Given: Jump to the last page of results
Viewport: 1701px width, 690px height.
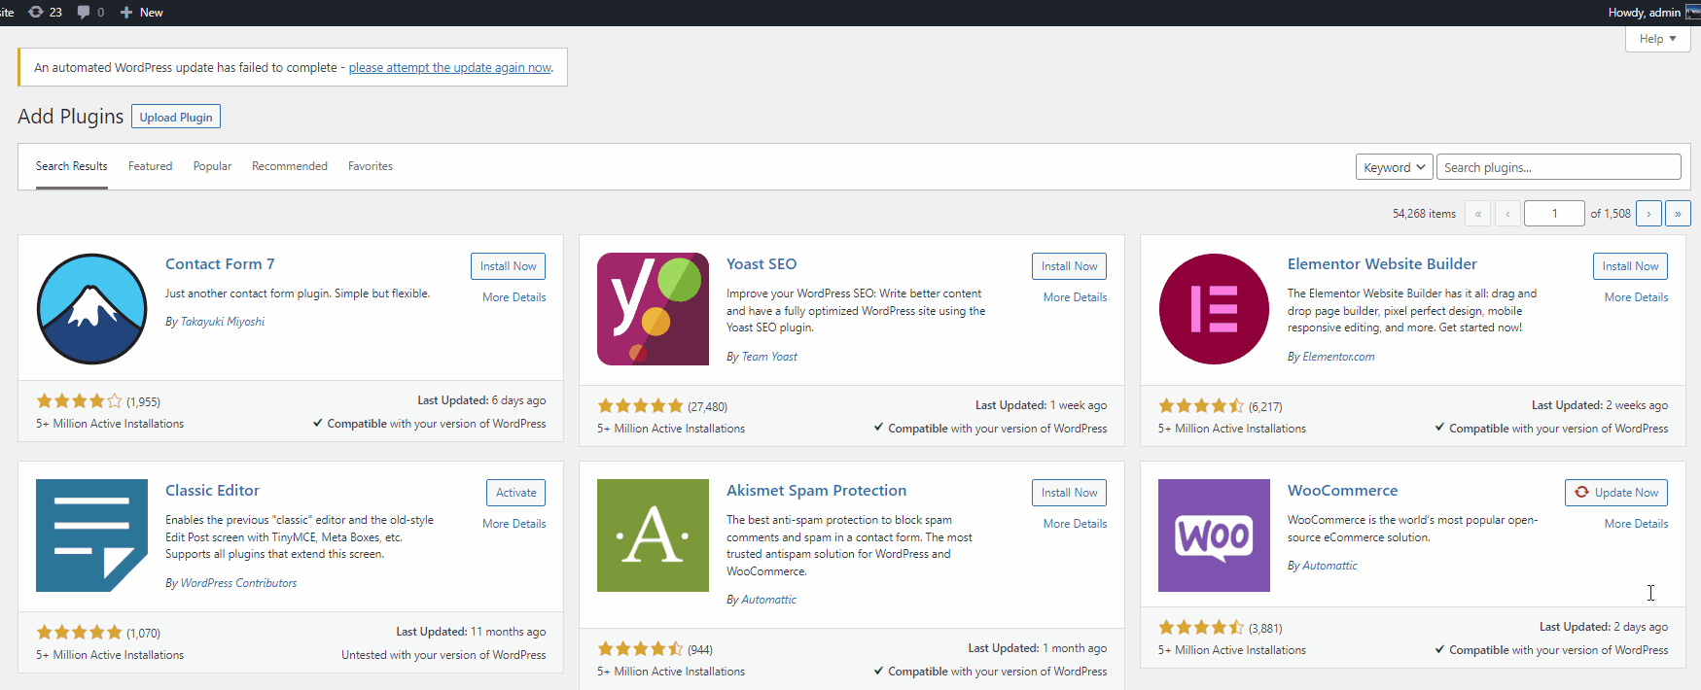Looking at the screenshot, I should pyautogui.click(x=1678, y=214).
